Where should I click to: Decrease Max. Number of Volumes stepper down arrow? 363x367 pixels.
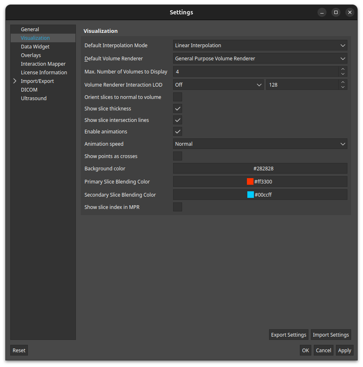pos(343,74)
